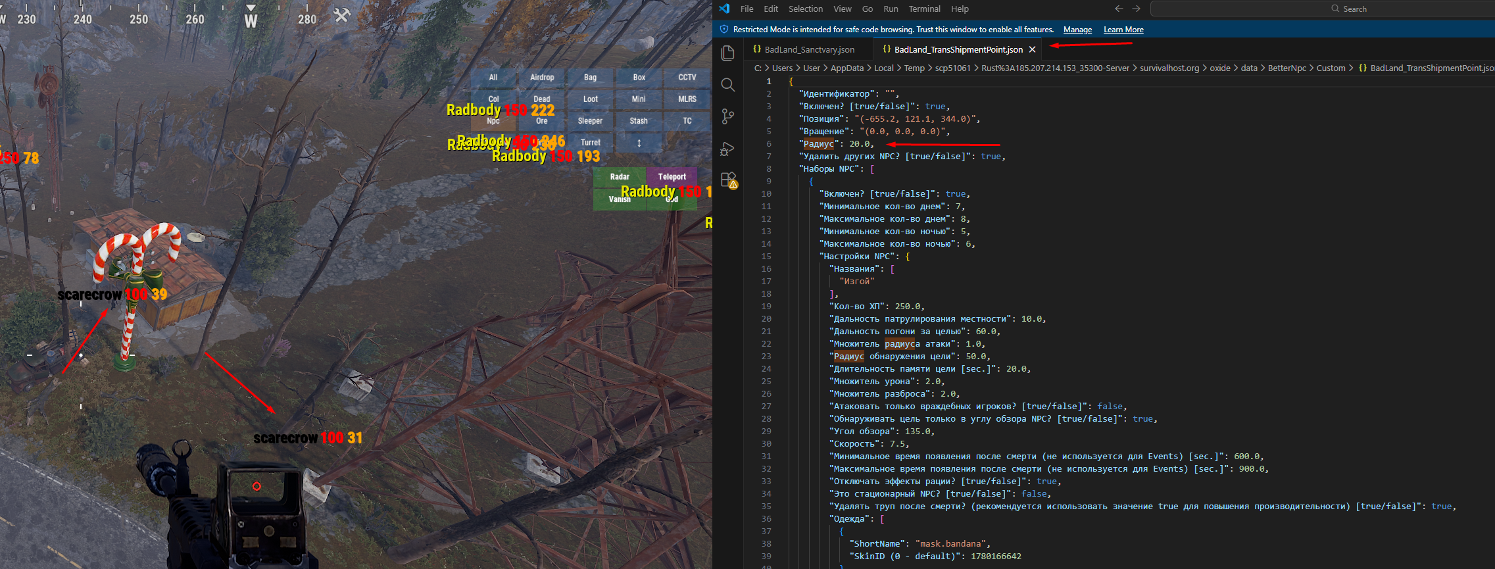Open the Terminal menu

click(924, 9)
